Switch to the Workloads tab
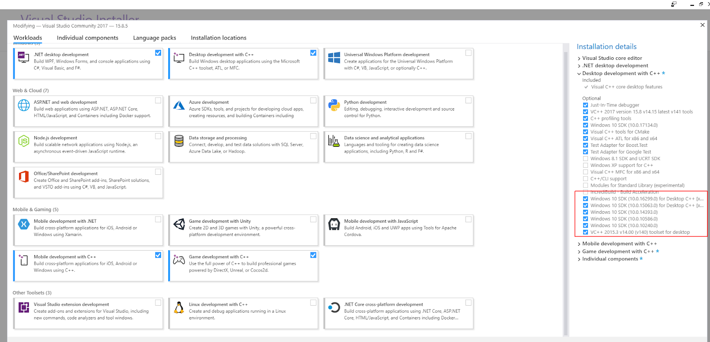710x342 pixels. (28, 38)
